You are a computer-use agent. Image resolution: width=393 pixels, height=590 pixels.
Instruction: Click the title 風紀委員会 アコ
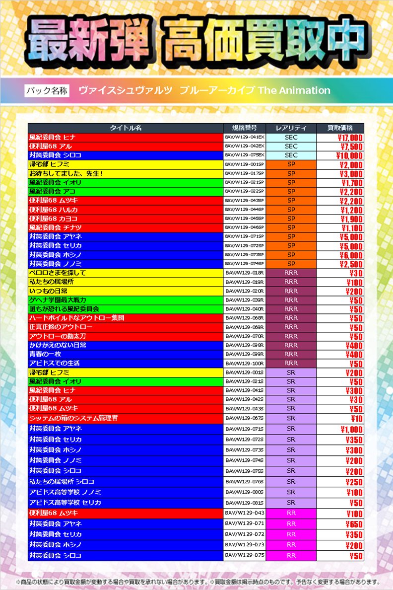52,192
